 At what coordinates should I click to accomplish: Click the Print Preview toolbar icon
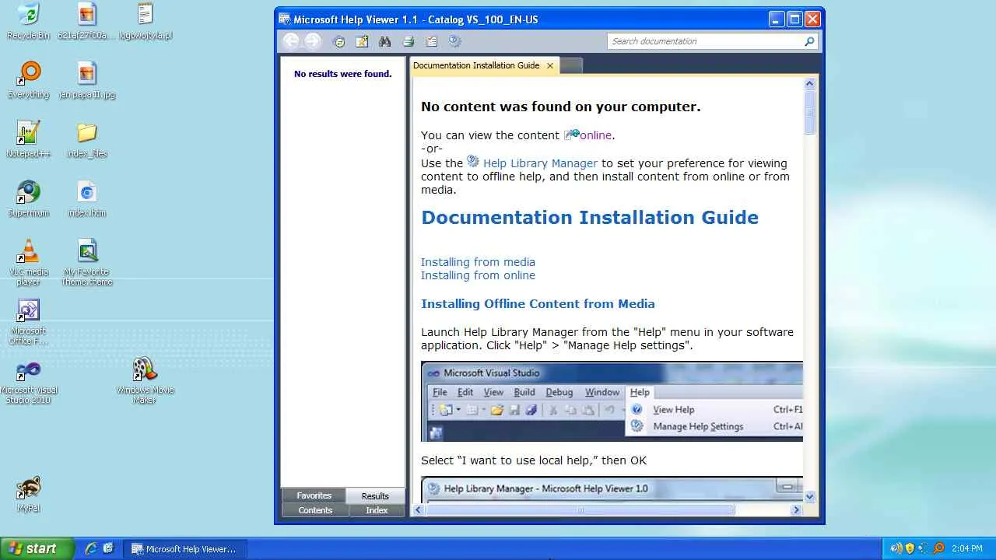coord(432,42)
